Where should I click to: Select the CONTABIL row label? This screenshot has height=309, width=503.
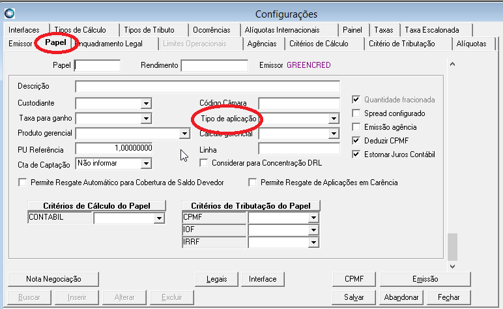tap(60, 218)
